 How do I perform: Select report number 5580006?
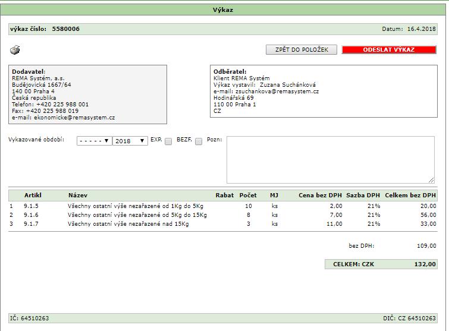[66, 29]
